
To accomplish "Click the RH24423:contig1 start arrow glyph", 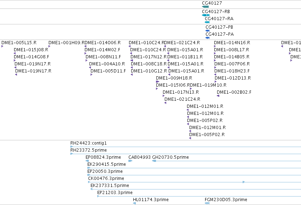I will (x=71, y=147).
